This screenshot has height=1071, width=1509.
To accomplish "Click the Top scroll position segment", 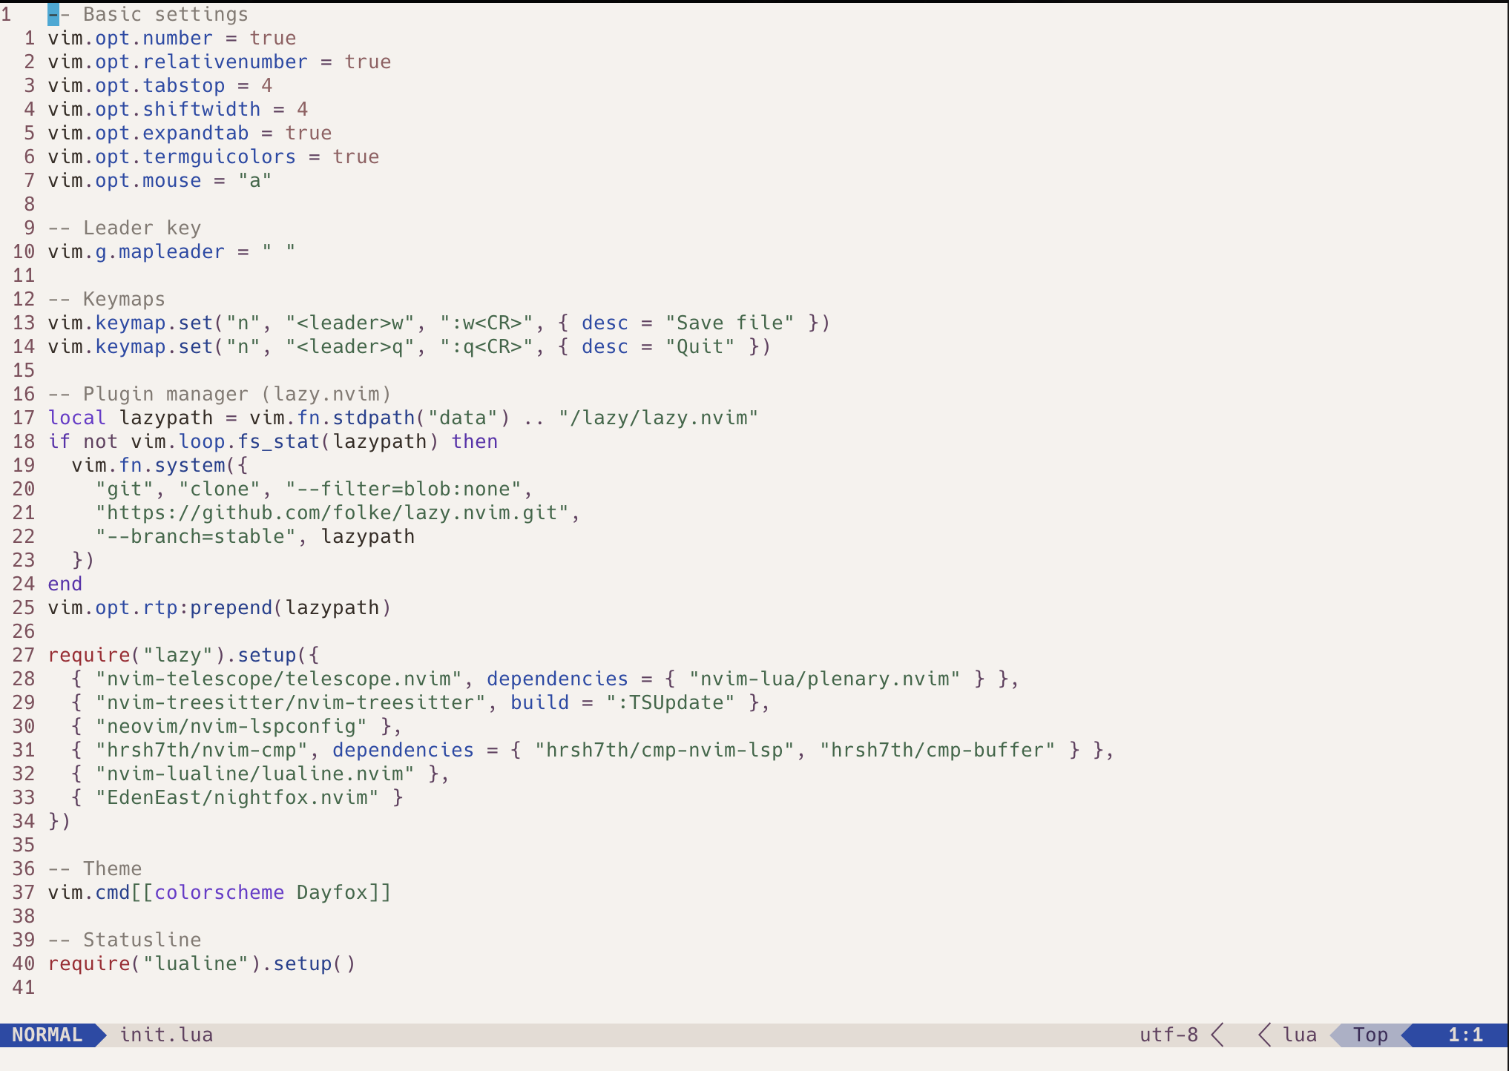I will 1370,1035.
